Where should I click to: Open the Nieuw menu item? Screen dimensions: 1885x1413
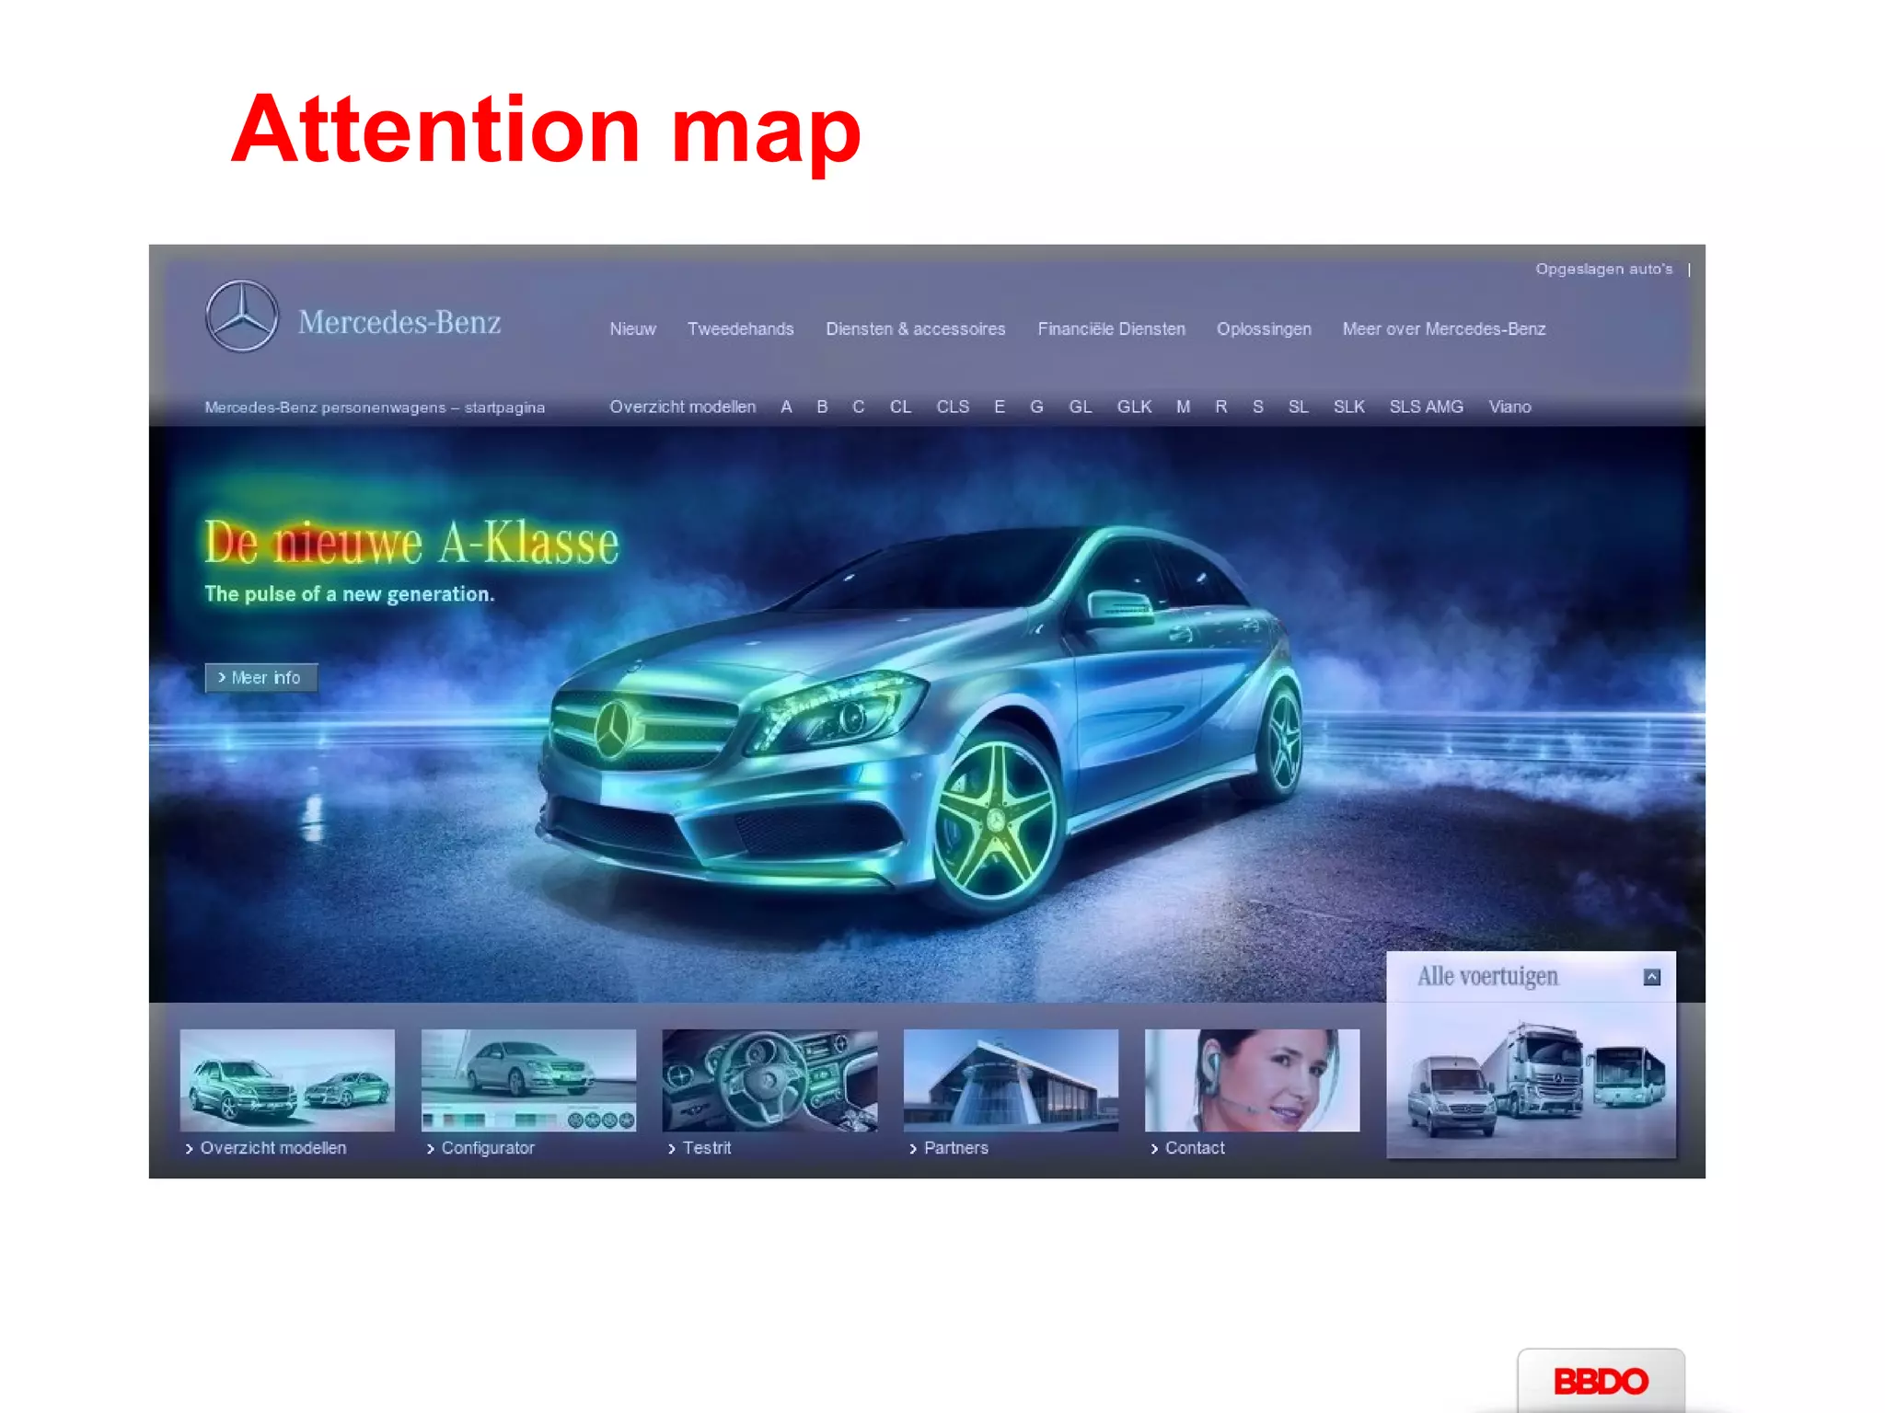[x=632, y=329]
